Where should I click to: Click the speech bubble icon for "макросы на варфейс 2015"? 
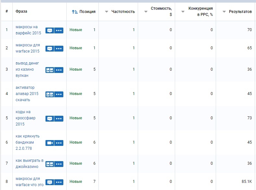click(49, 30)
